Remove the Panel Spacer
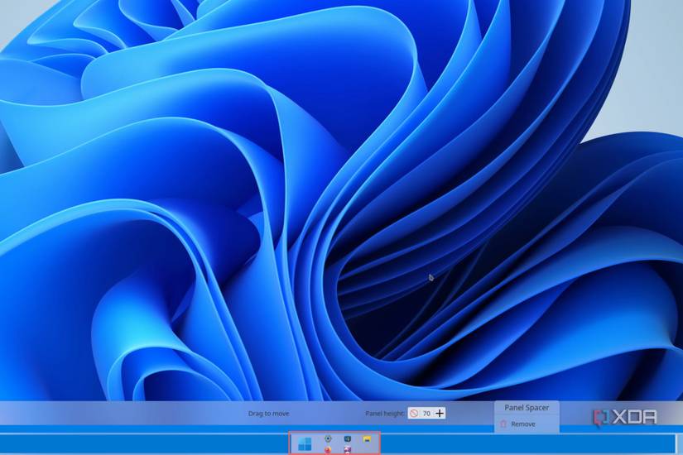The height and width of the screenshot is (455, 683). click(x=518, y=424)
